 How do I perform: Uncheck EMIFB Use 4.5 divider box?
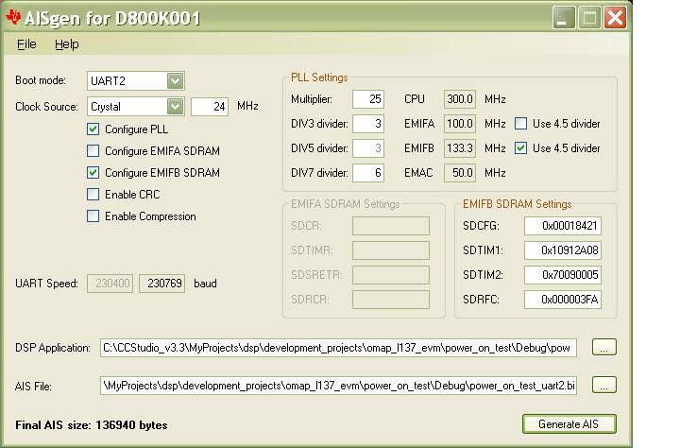[520, 148]
